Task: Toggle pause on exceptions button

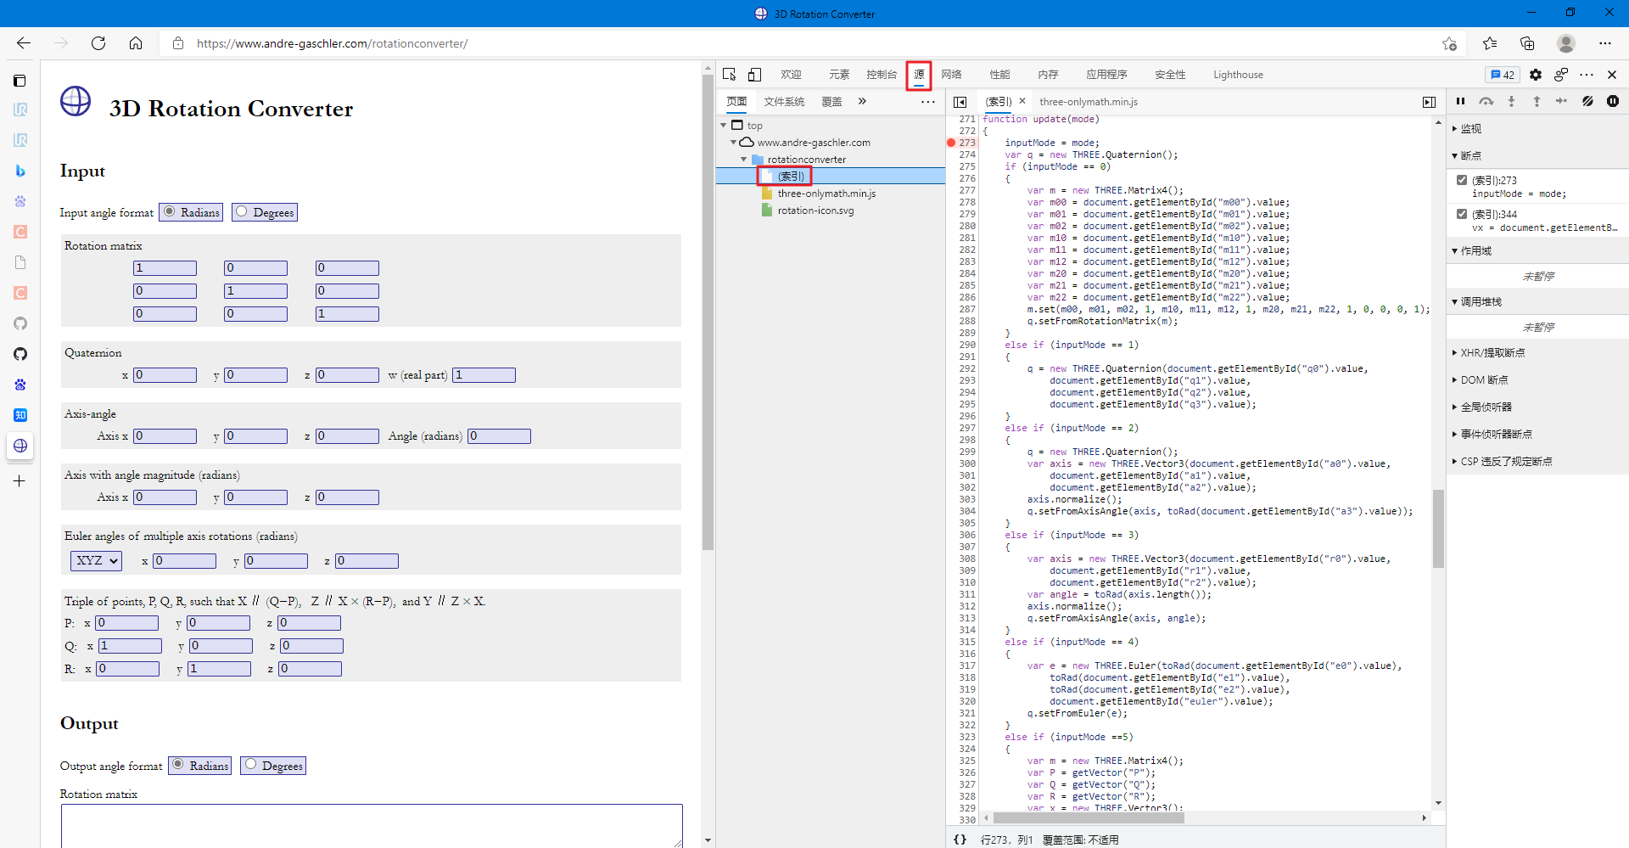Action: (1612, 101)
